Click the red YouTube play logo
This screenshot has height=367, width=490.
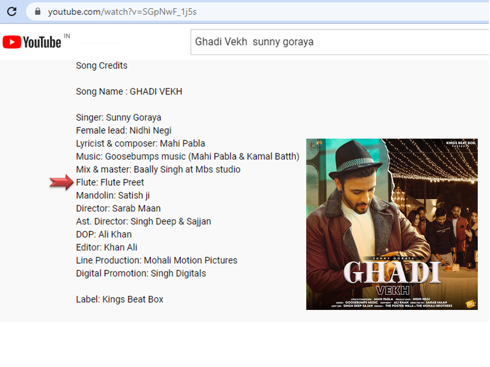point(11,42)
